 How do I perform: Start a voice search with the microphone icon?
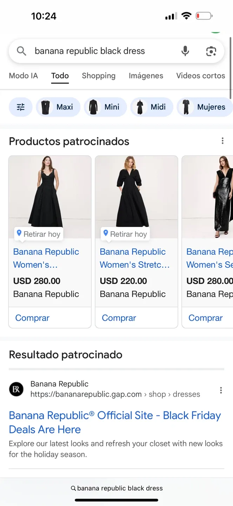(185, 51)
